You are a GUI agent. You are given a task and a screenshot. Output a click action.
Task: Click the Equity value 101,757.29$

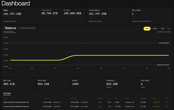click(x=12, y=14)
